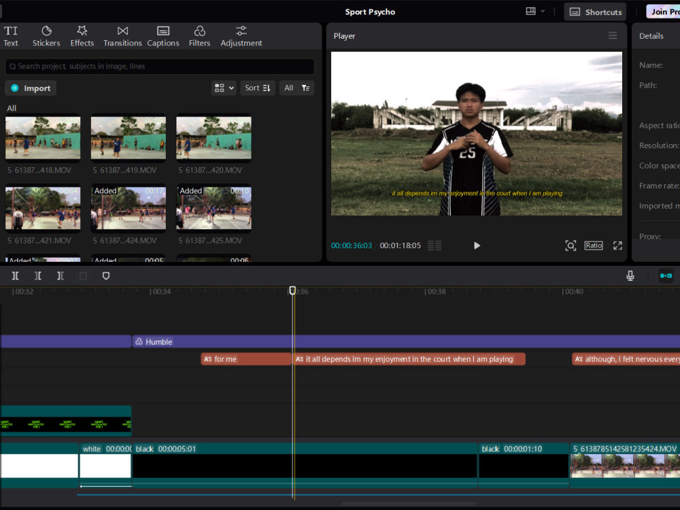Open the Shortcuts panel
The image size is (680, 510).
coord(596,12)
